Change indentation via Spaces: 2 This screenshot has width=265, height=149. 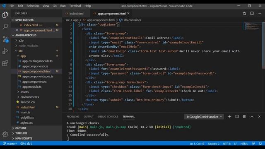click(214, 144)
